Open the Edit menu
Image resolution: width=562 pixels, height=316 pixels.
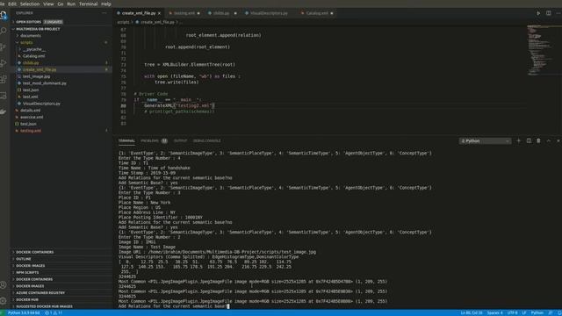click(x=12, y=4)
